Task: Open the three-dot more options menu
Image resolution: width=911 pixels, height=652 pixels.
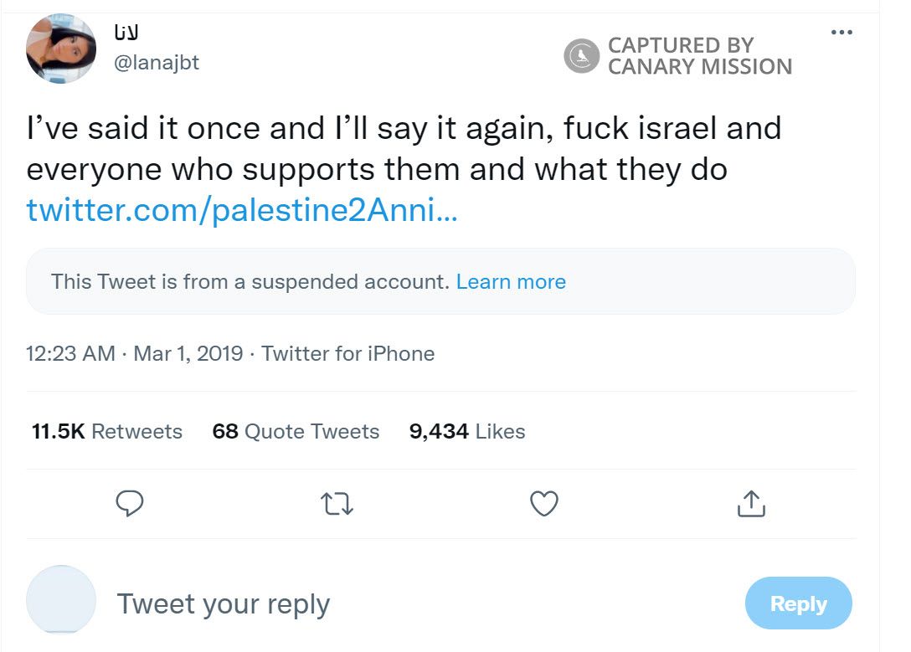Action: (x=841, y=33)
